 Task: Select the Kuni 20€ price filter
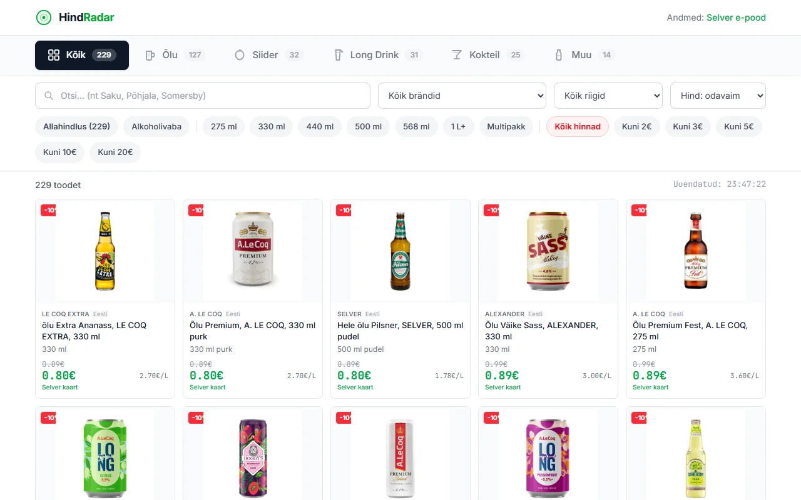coord(115,152)
